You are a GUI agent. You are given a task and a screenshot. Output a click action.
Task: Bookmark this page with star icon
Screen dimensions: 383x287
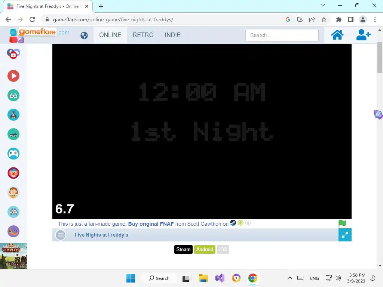click(324, 19)
